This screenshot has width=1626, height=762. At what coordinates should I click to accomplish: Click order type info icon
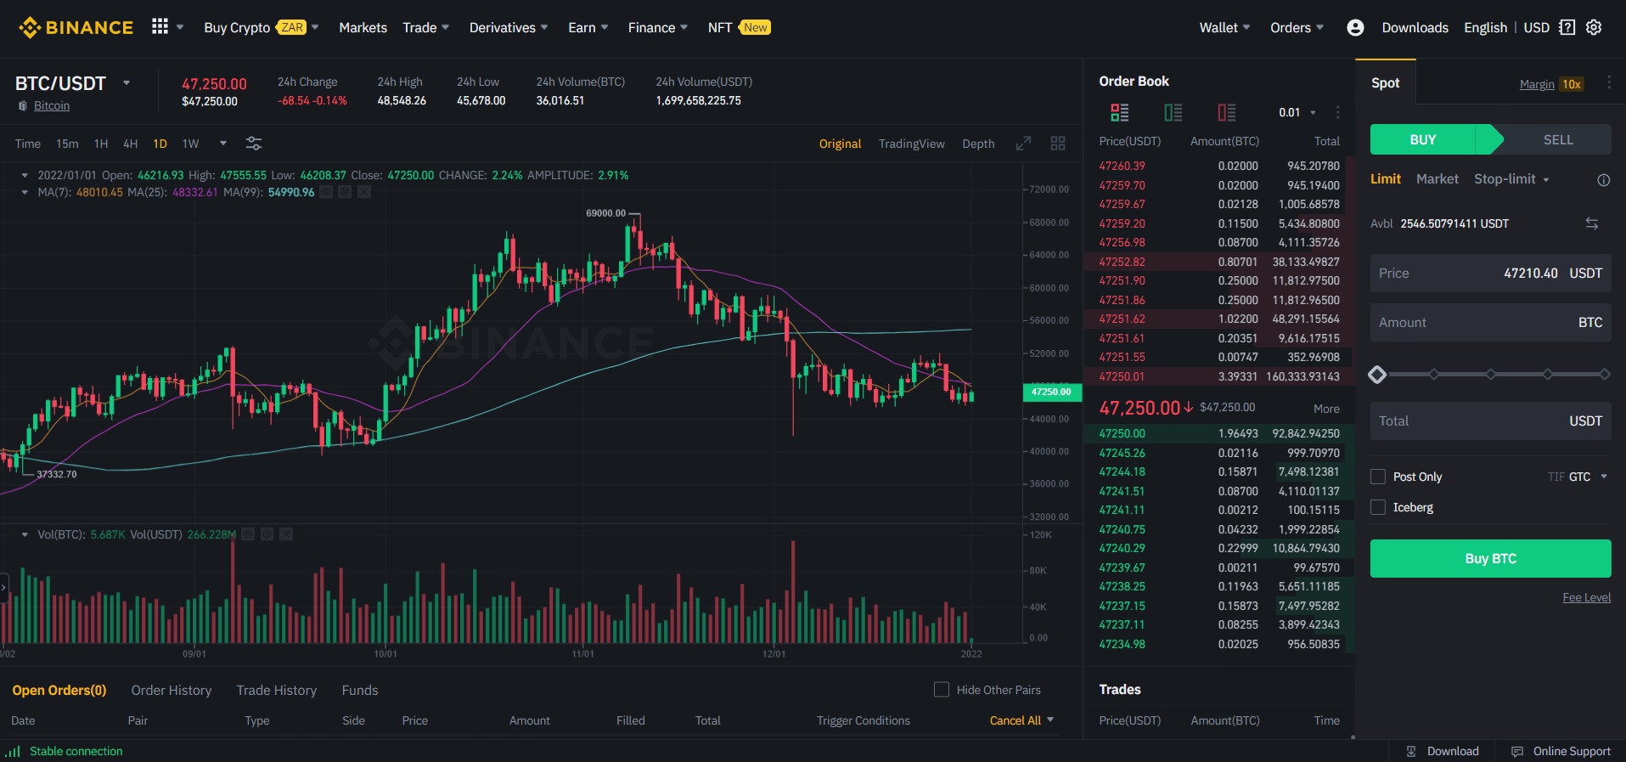[1603, 180]
